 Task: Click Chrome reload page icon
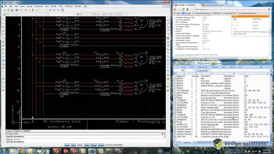(x=183, y=9)
